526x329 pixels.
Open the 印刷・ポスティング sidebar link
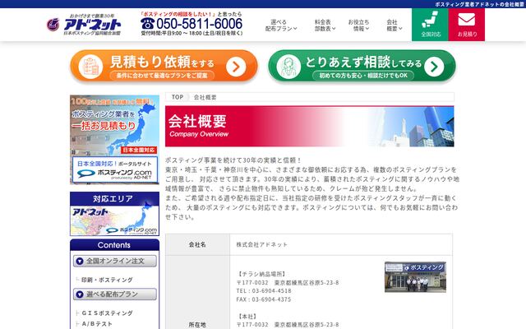tap(107, 280)
